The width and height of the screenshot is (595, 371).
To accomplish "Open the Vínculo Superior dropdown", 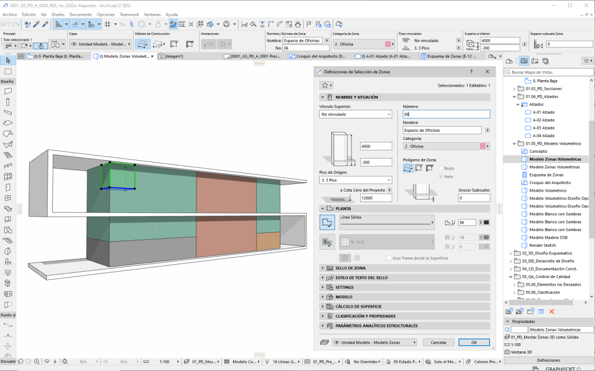I will coord(356,115).
